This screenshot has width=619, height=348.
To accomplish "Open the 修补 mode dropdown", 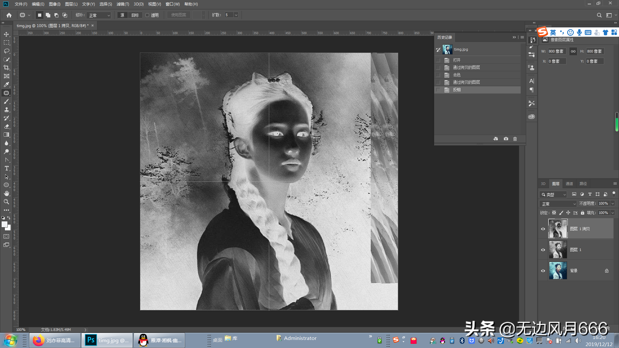I will [x=99, y=15].
